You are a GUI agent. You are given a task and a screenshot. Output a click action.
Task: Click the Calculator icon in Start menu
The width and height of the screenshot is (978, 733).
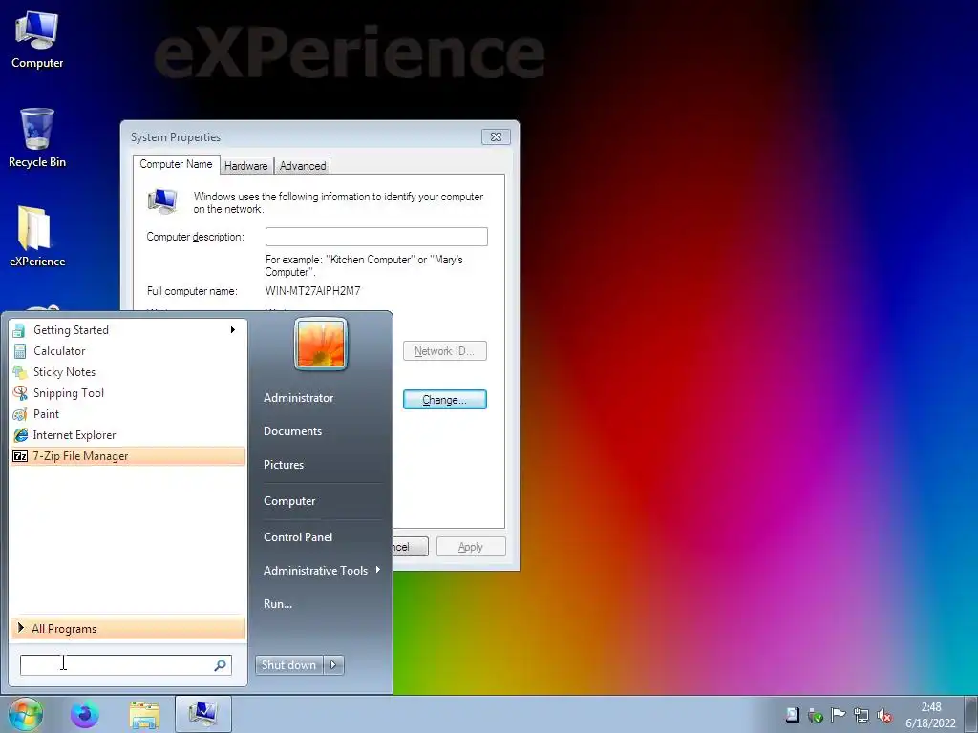20,351
